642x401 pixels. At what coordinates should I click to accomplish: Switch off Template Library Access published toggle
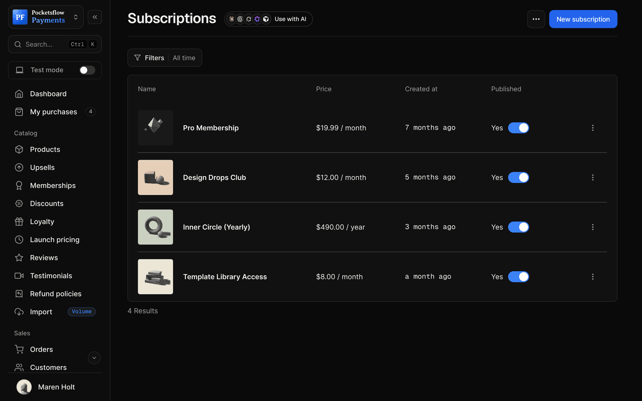click(x=518, y=277)
